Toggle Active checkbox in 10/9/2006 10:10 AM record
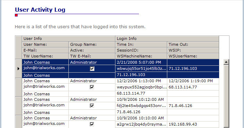244x128 pixels. (92, 124)
